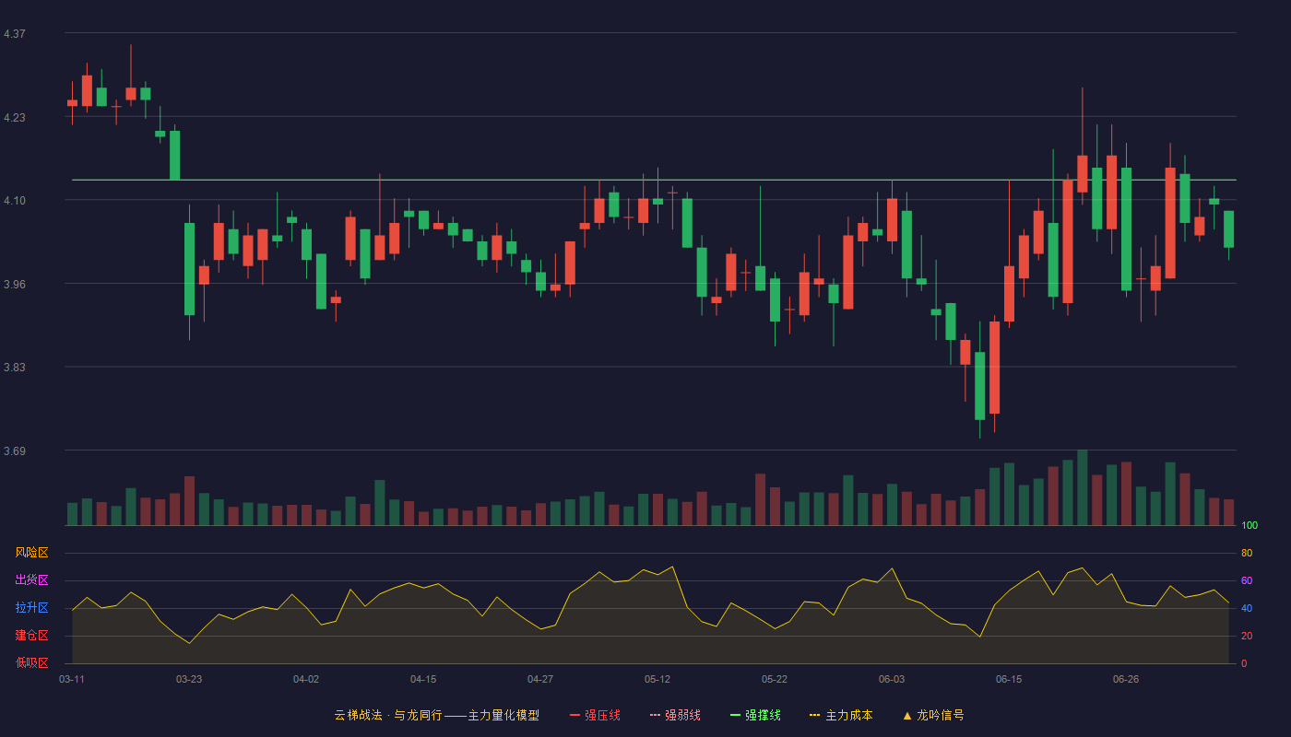Select the 拉升区 zone label
Screen dimensions: 1291x737
31,608
